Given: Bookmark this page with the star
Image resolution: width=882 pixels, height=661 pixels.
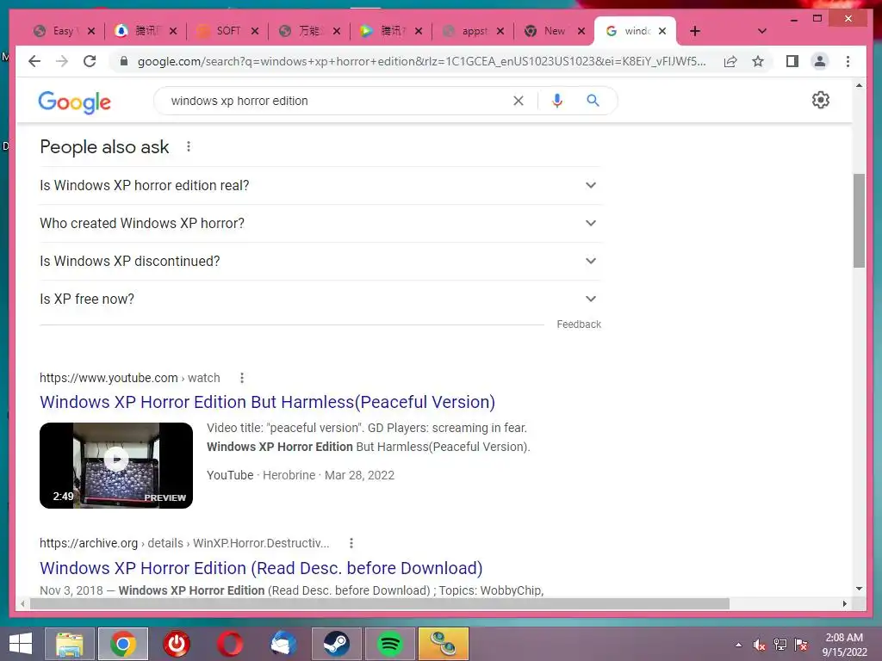Looking at the screenshot, I should pyautogui.click(x=758, y=61).
